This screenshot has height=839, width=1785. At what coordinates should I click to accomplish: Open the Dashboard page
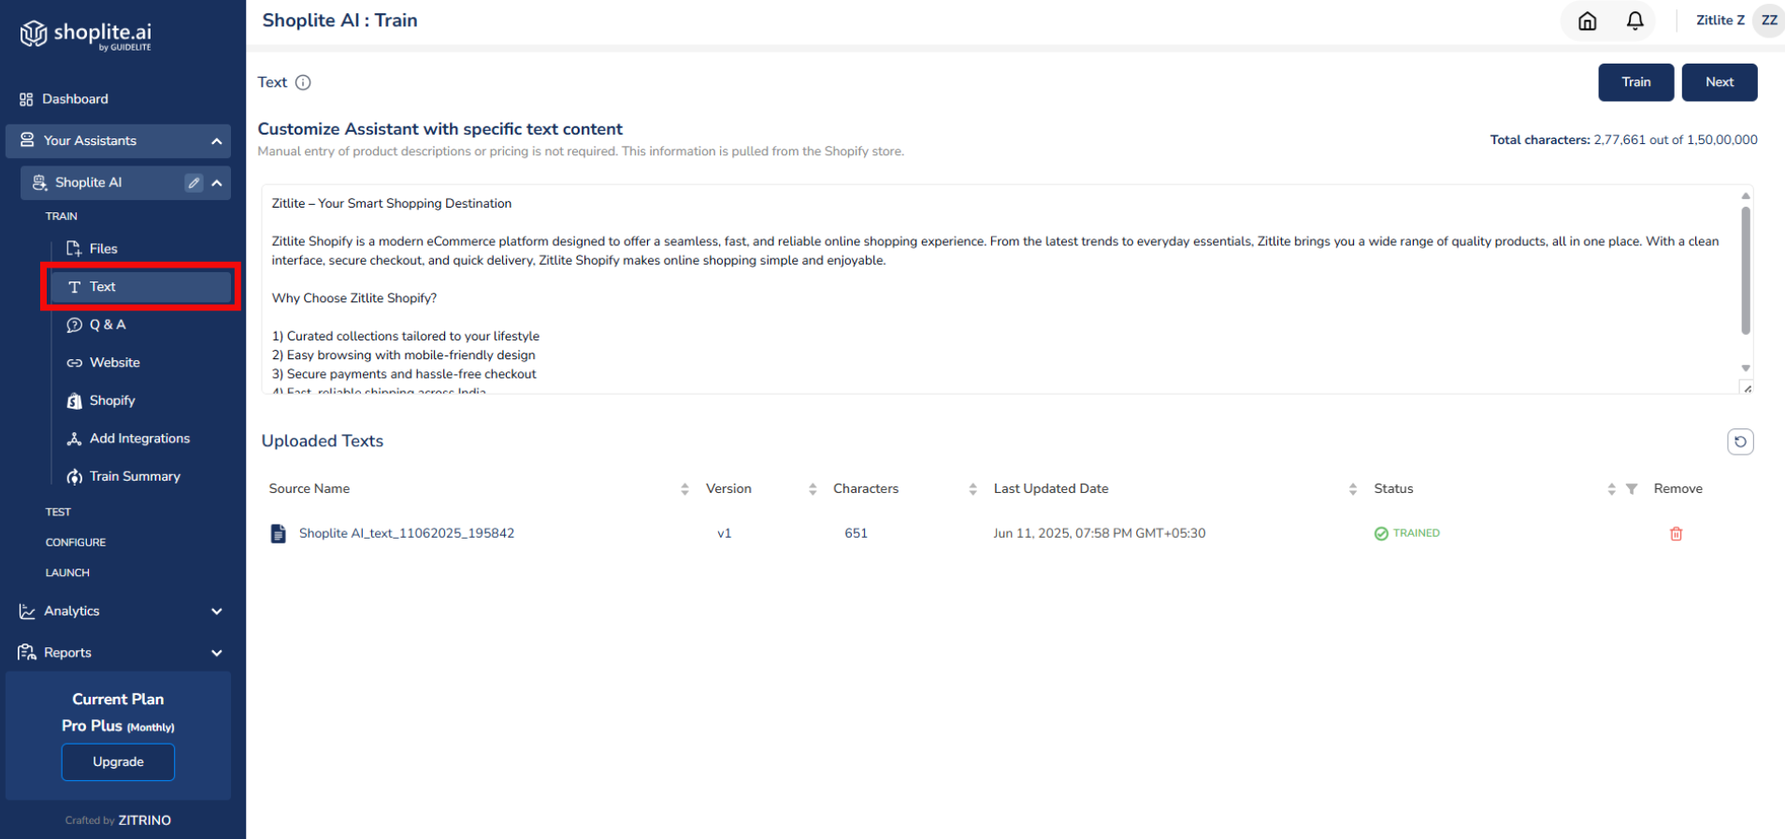pos(75,99)
